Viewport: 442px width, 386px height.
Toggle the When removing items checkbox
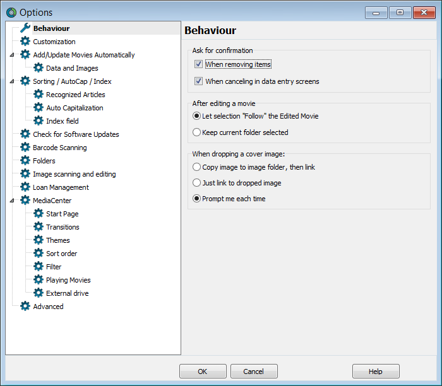(198, 64)
